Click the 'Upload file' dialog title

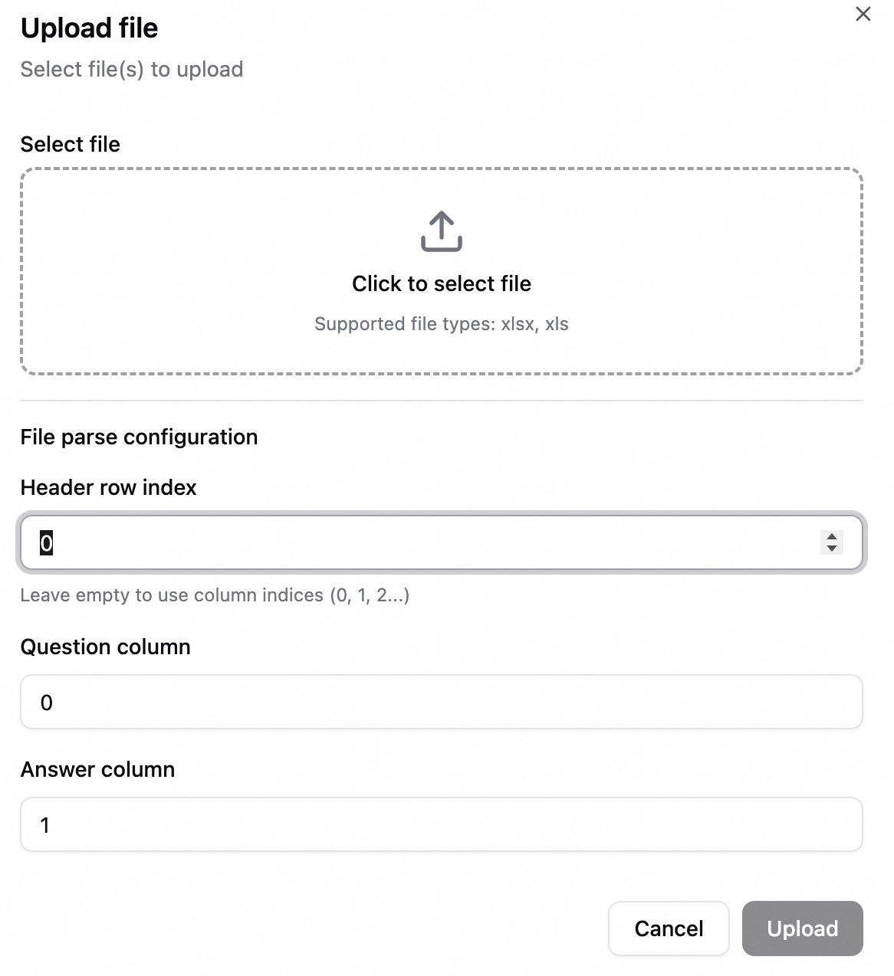point(89,28)
